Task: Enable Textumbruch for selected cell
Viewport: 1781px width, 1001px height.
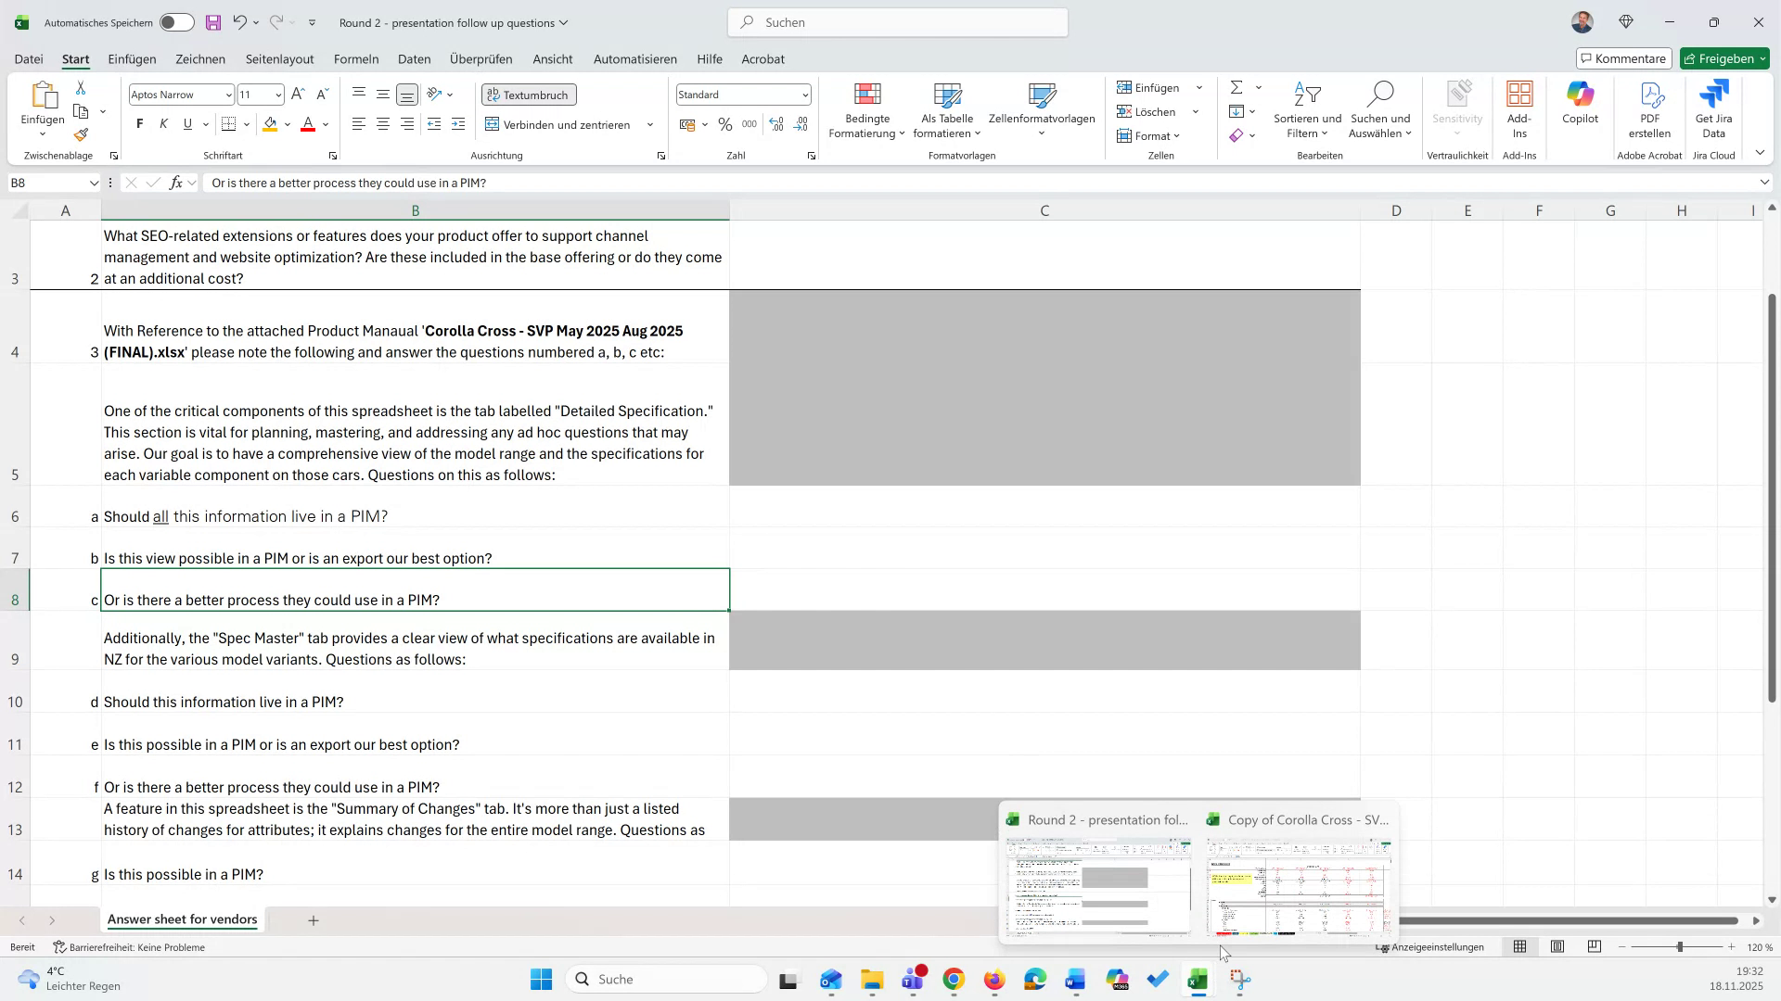Action: pos(528,94)
